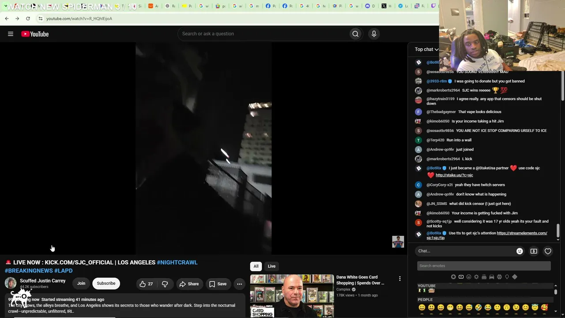Open the stake.us link in chat

click(x=454, y=175)
